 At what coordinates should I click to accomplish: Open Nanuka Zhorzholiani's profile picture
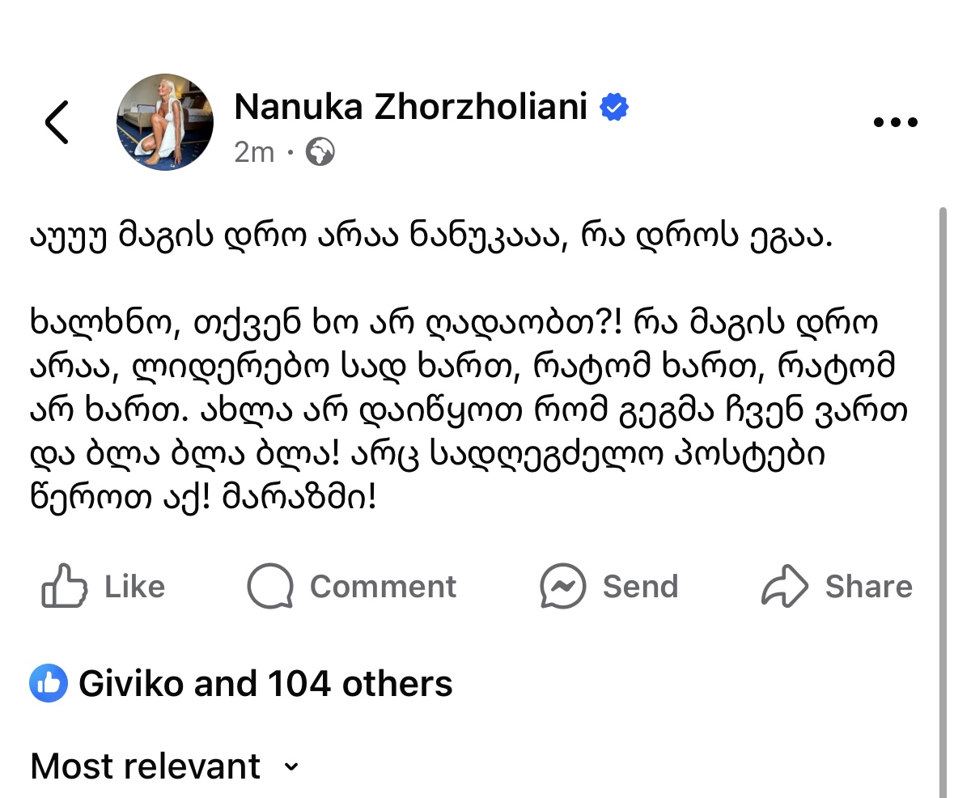(166, 122)
